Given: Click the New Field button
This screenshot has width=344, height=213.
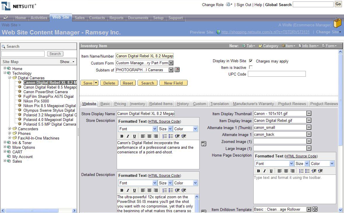Looking at the screenshot, I should tap(173, 83).
